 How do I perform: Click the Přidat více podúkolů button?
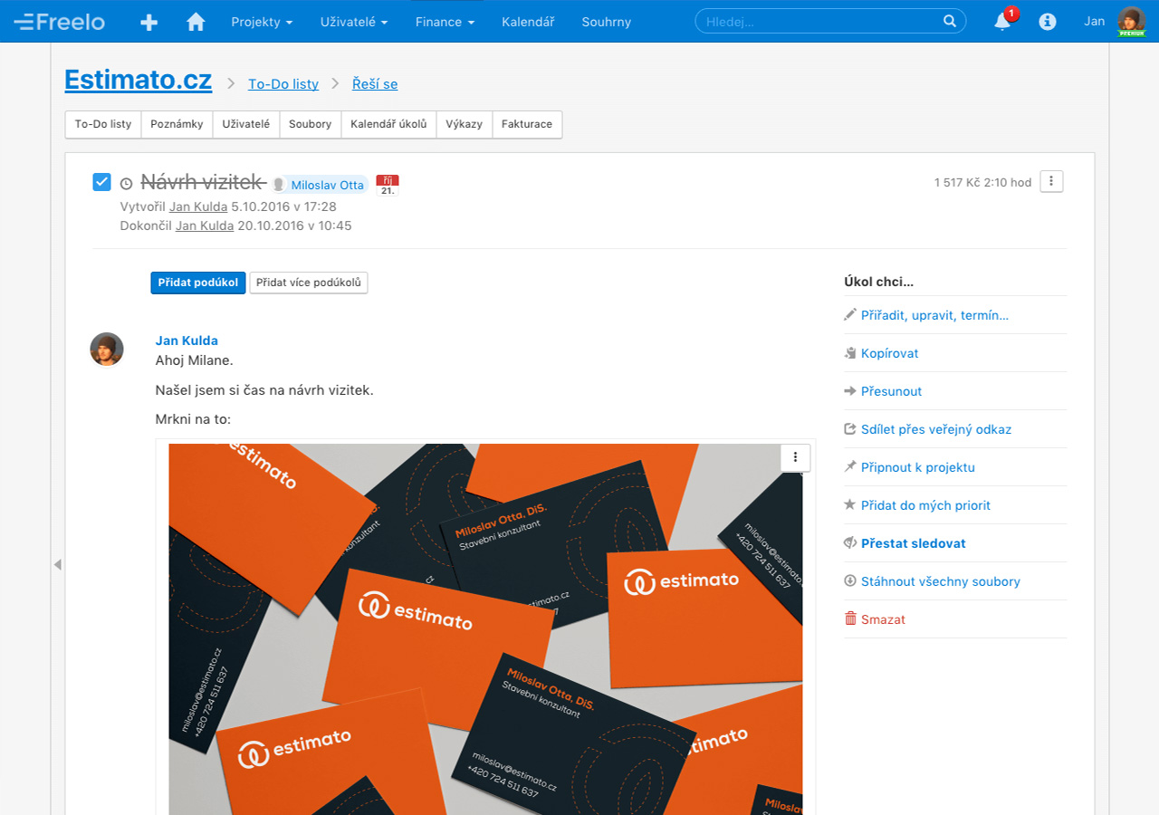click(309, 283)
